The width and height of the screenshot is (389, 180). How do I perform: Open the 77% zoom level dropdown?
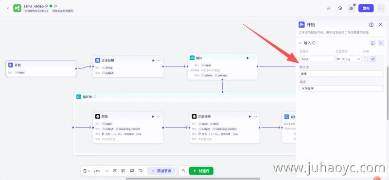click(101, 171)
